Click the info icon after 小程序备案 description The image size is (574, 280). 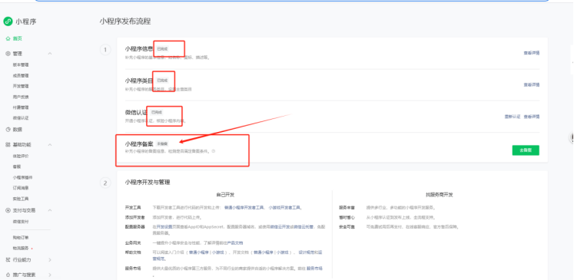214,150
